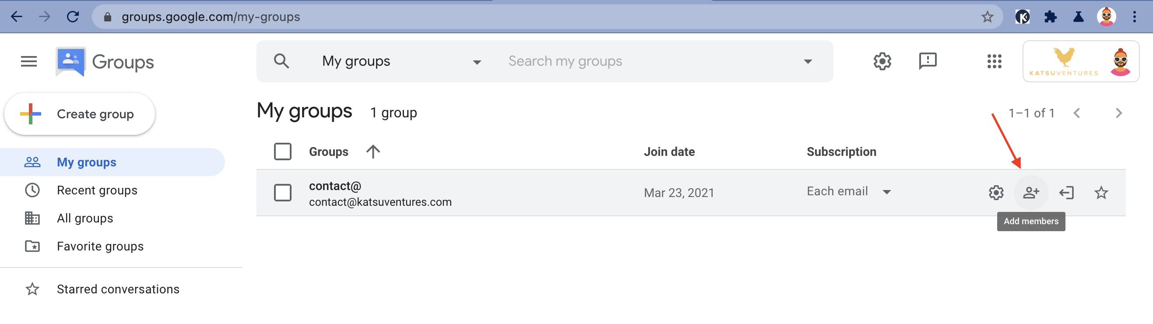Open the Google apps grid

click(x=994, y=61)
